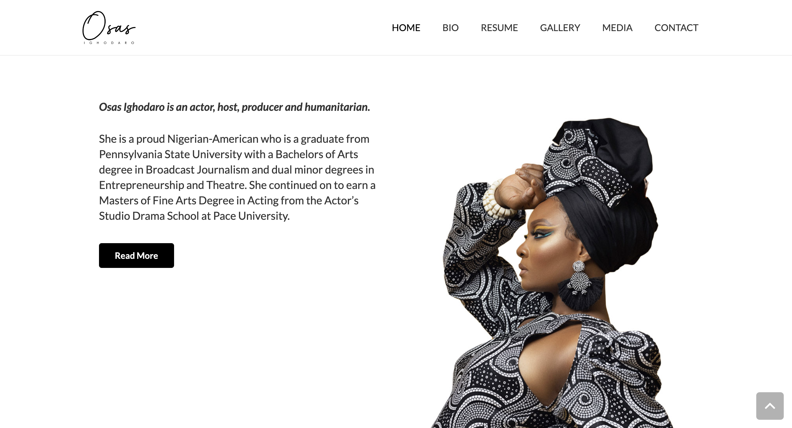Go to the BIO page
The image size is (792, 428).
[450, 28]
